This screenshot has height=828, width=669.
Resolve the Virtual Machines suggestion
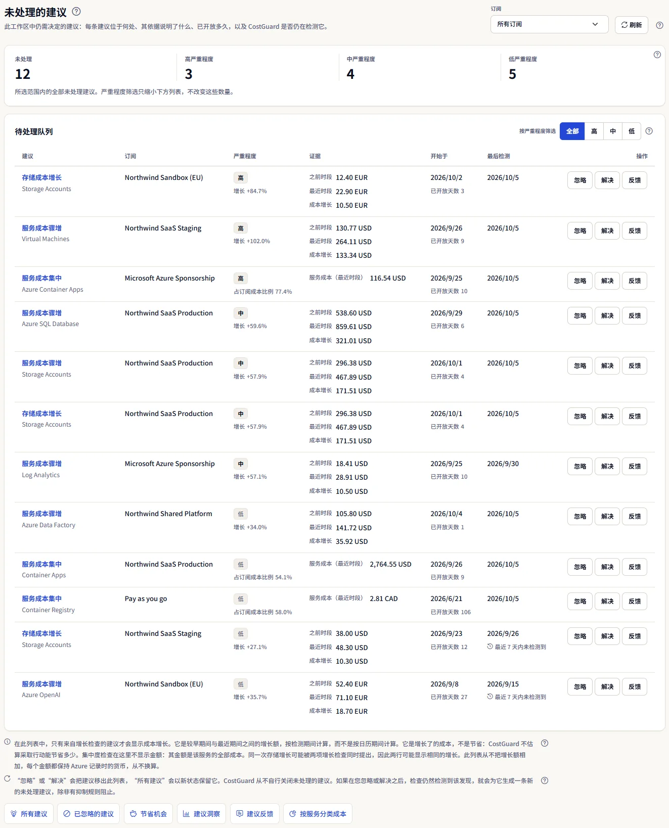[607, 231]
